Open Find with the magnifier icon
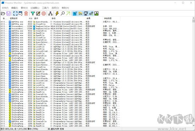This screenshot has height=131, width=195. (62, 13)
